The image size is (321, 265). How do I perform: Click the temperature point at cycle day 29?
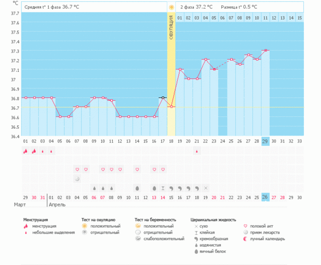click(x=266, y=50)
